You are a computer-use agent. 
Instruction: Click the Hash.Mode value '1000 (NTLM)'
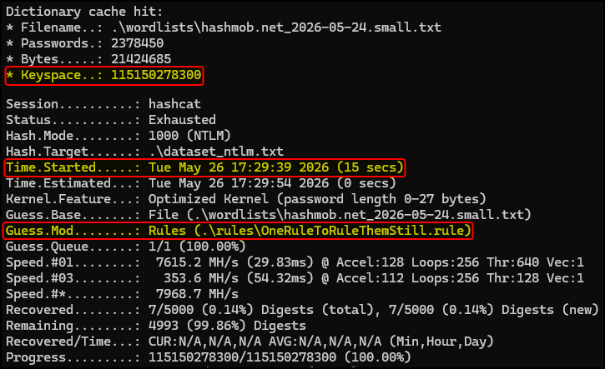189,136
